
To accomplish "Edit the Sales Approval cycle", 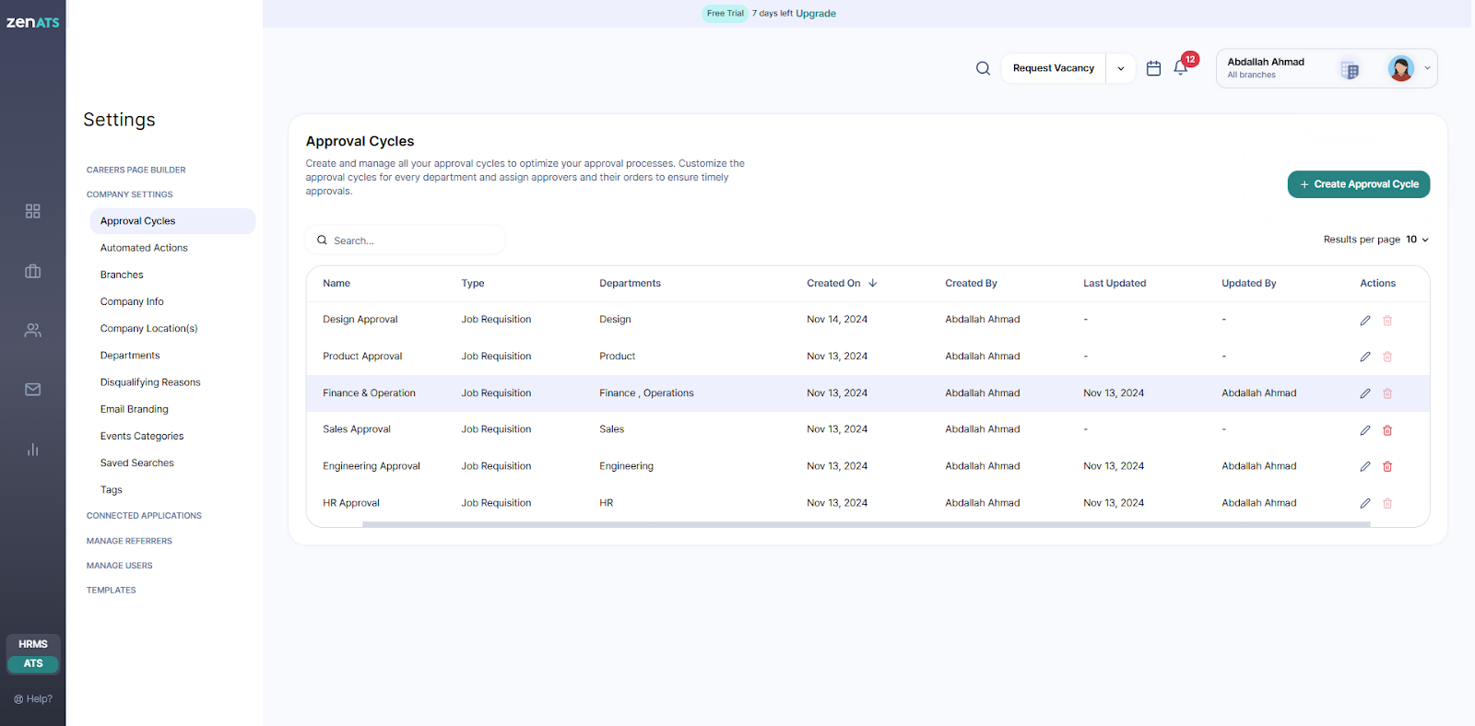I will [1365, 430].
